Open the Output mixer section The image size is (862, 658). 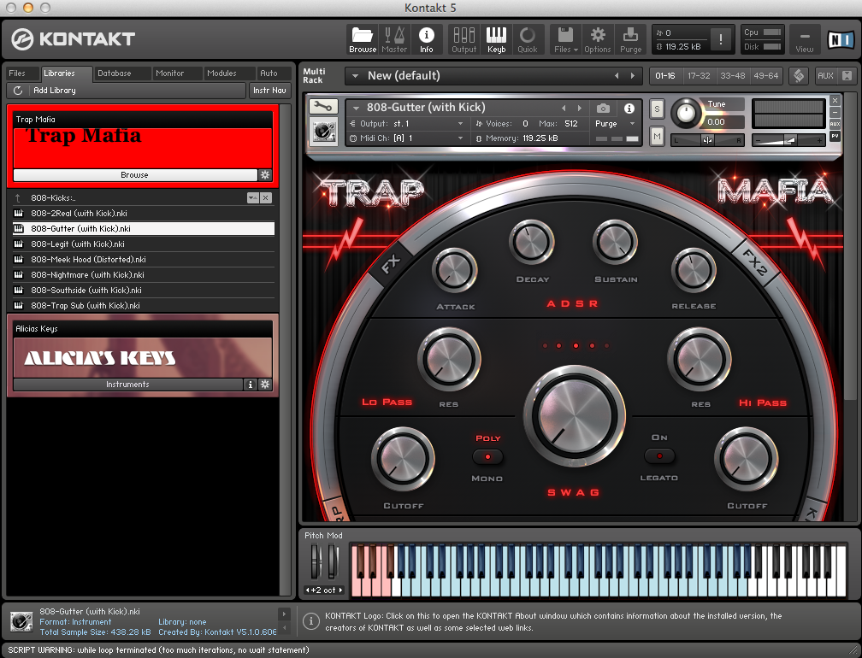tap(464, 39)
